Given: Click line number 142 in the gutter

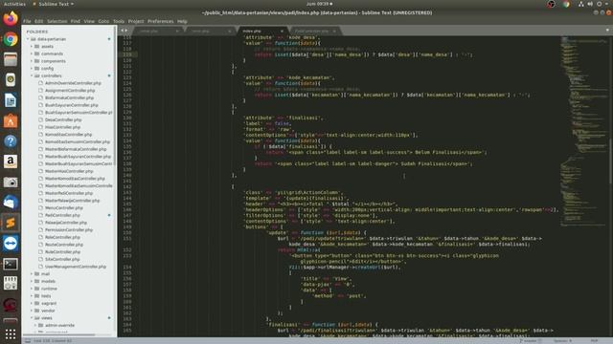Looking at the screenshot, I should (x=127, y=187).
